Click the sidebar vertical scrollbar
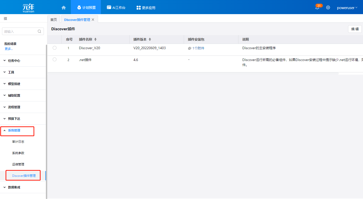The height and width of the screenshot is (199, 363). [x=46, y=121]
